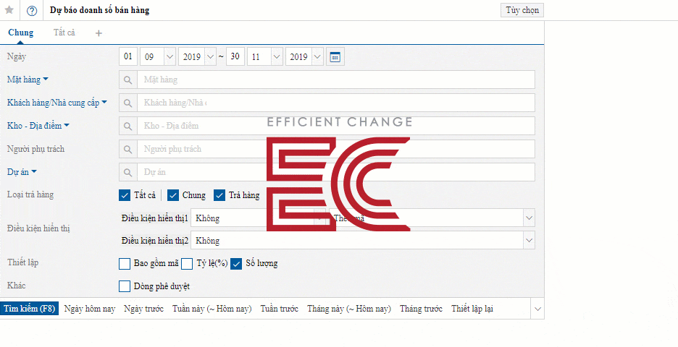Click the Dự án input field

336,172
